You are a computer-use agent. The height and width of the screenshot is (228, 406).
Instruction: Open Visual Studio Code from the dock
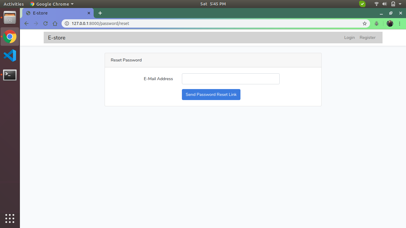click(10, 56)
